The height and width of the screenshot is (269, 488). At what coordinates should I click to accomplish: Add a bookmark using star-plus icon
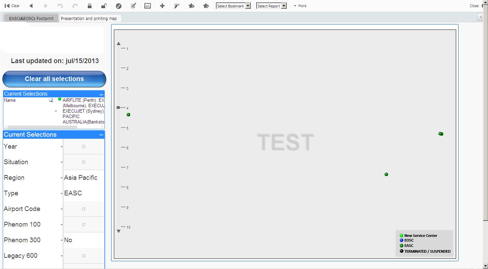pos(191,6)
